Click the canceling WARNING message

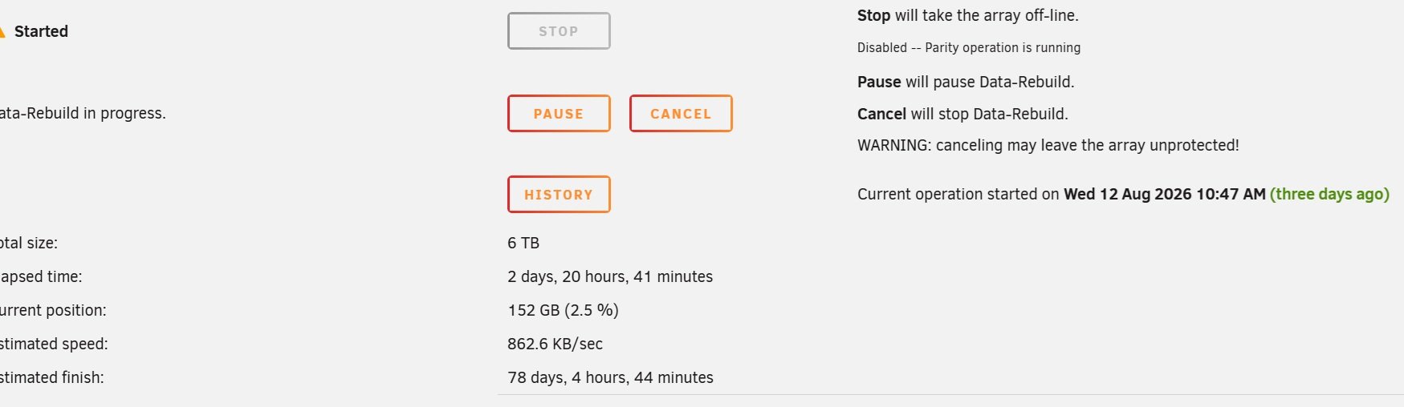pyautogui.click(x=1048, y=145)
